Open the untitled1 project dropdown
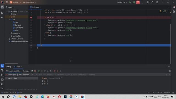The height and width of the screenshot is (99, 176). click(x=15, y=2)
